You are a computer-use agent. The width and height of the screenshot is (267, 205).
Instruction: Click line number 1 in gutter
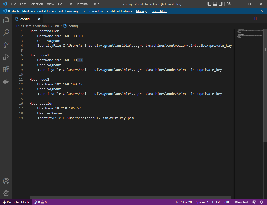tap(22, 31)
